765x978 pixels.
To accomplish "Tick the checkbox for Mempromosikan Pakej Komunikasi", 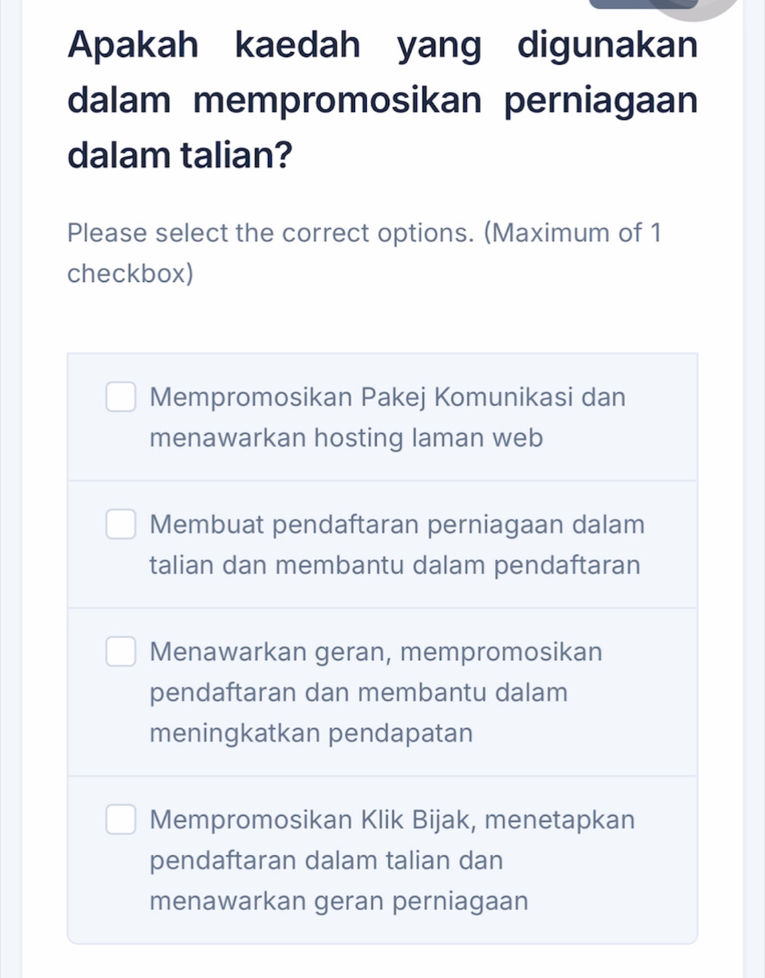I will [120, 397].
